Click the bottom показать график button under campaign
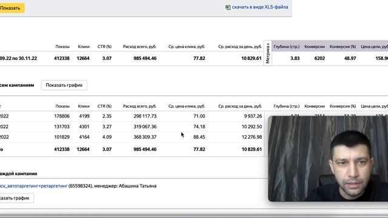The height and width of the screenshot is (218, 388). (x=16, y=198)
